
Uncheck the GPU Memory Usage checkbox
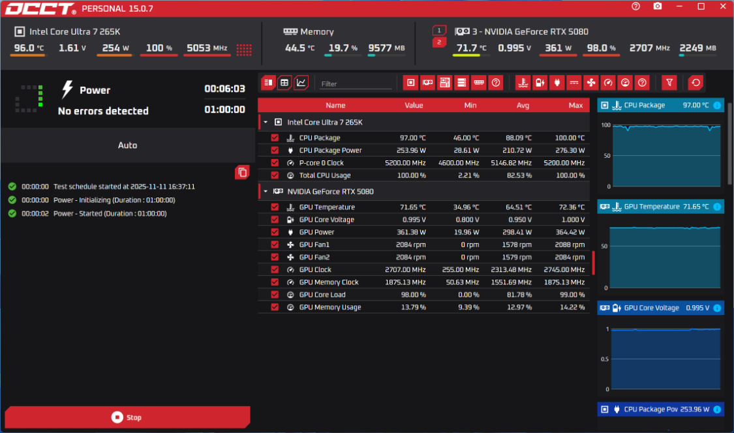275,307
